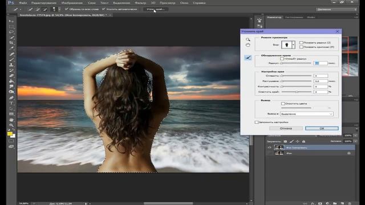Choose Add to Selection mode in options bar

[38, 9]
